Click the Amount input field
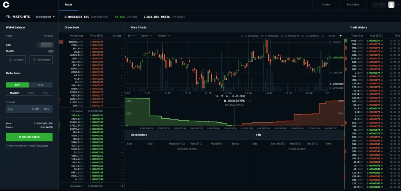 pos(29,109)
